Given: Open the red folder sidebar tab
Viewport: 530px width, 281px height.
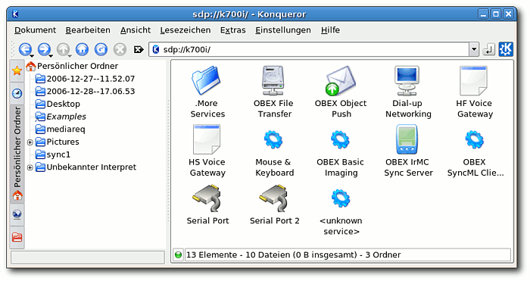Looking at the screenshot, I should (17, 237).
